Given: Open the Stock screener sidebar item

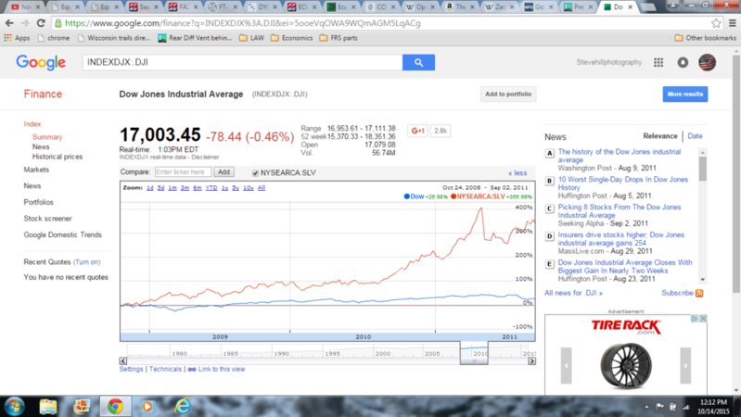Looking at the screenshot, I should click(x=47, y=219).
